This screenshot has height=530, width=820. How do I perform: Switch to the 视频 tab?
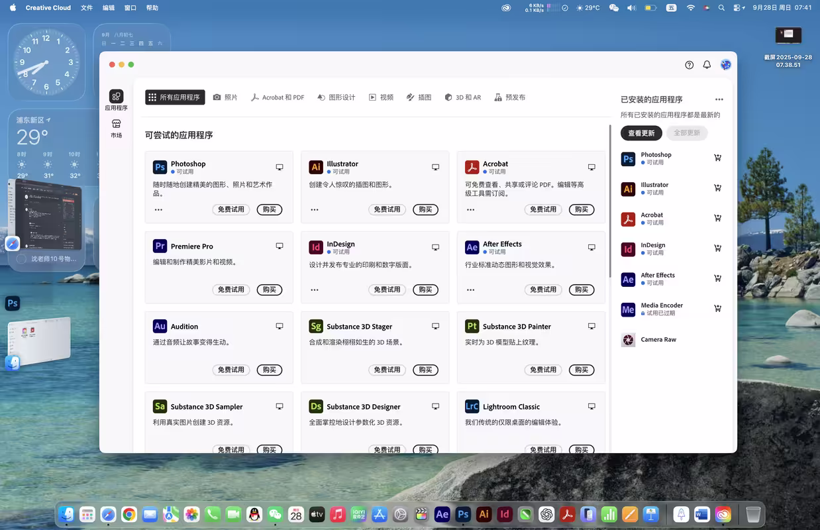(x=382, y=97)
